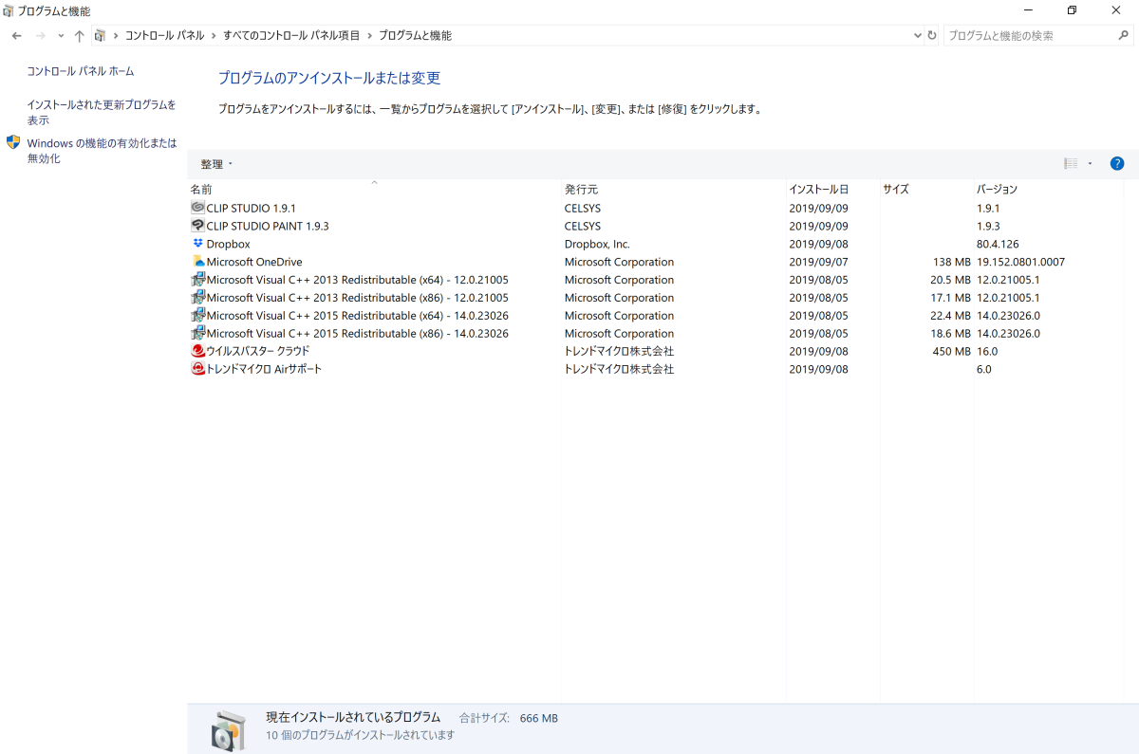
Task: Select the Dropbox row name text
Action: 228,244
